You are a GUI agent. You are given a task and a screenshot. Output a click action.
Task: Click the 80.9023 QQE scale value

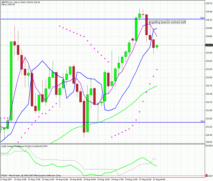tap(209, 146)
